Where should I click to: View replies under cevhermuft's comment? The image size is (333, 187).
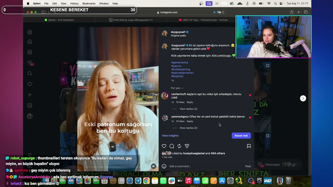188,109
